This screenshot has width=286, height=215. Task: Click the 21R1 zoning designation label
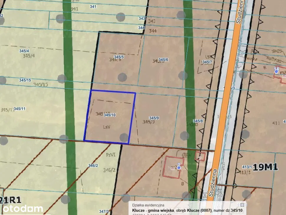click(x=11, y=200)
